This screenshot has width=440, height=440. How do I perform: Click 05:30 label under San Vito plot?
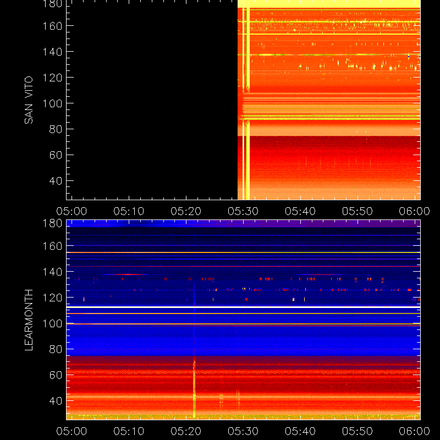(x=243, y=211)
